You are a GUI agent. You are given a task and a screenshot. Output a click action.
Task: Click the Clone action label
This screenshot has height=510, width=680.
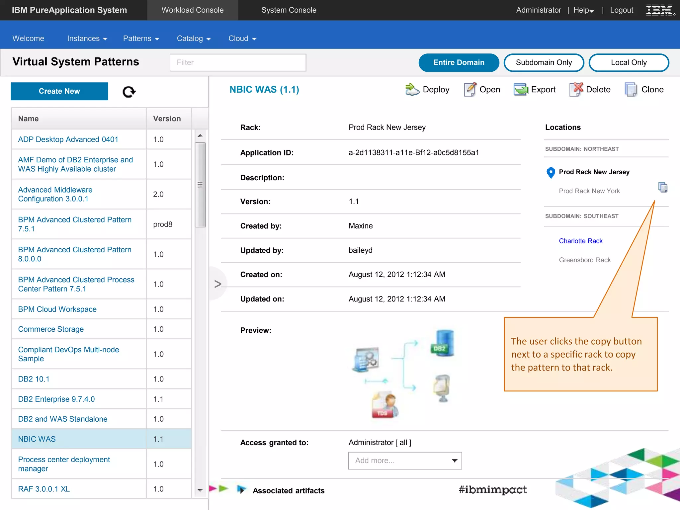coord(652,90)
